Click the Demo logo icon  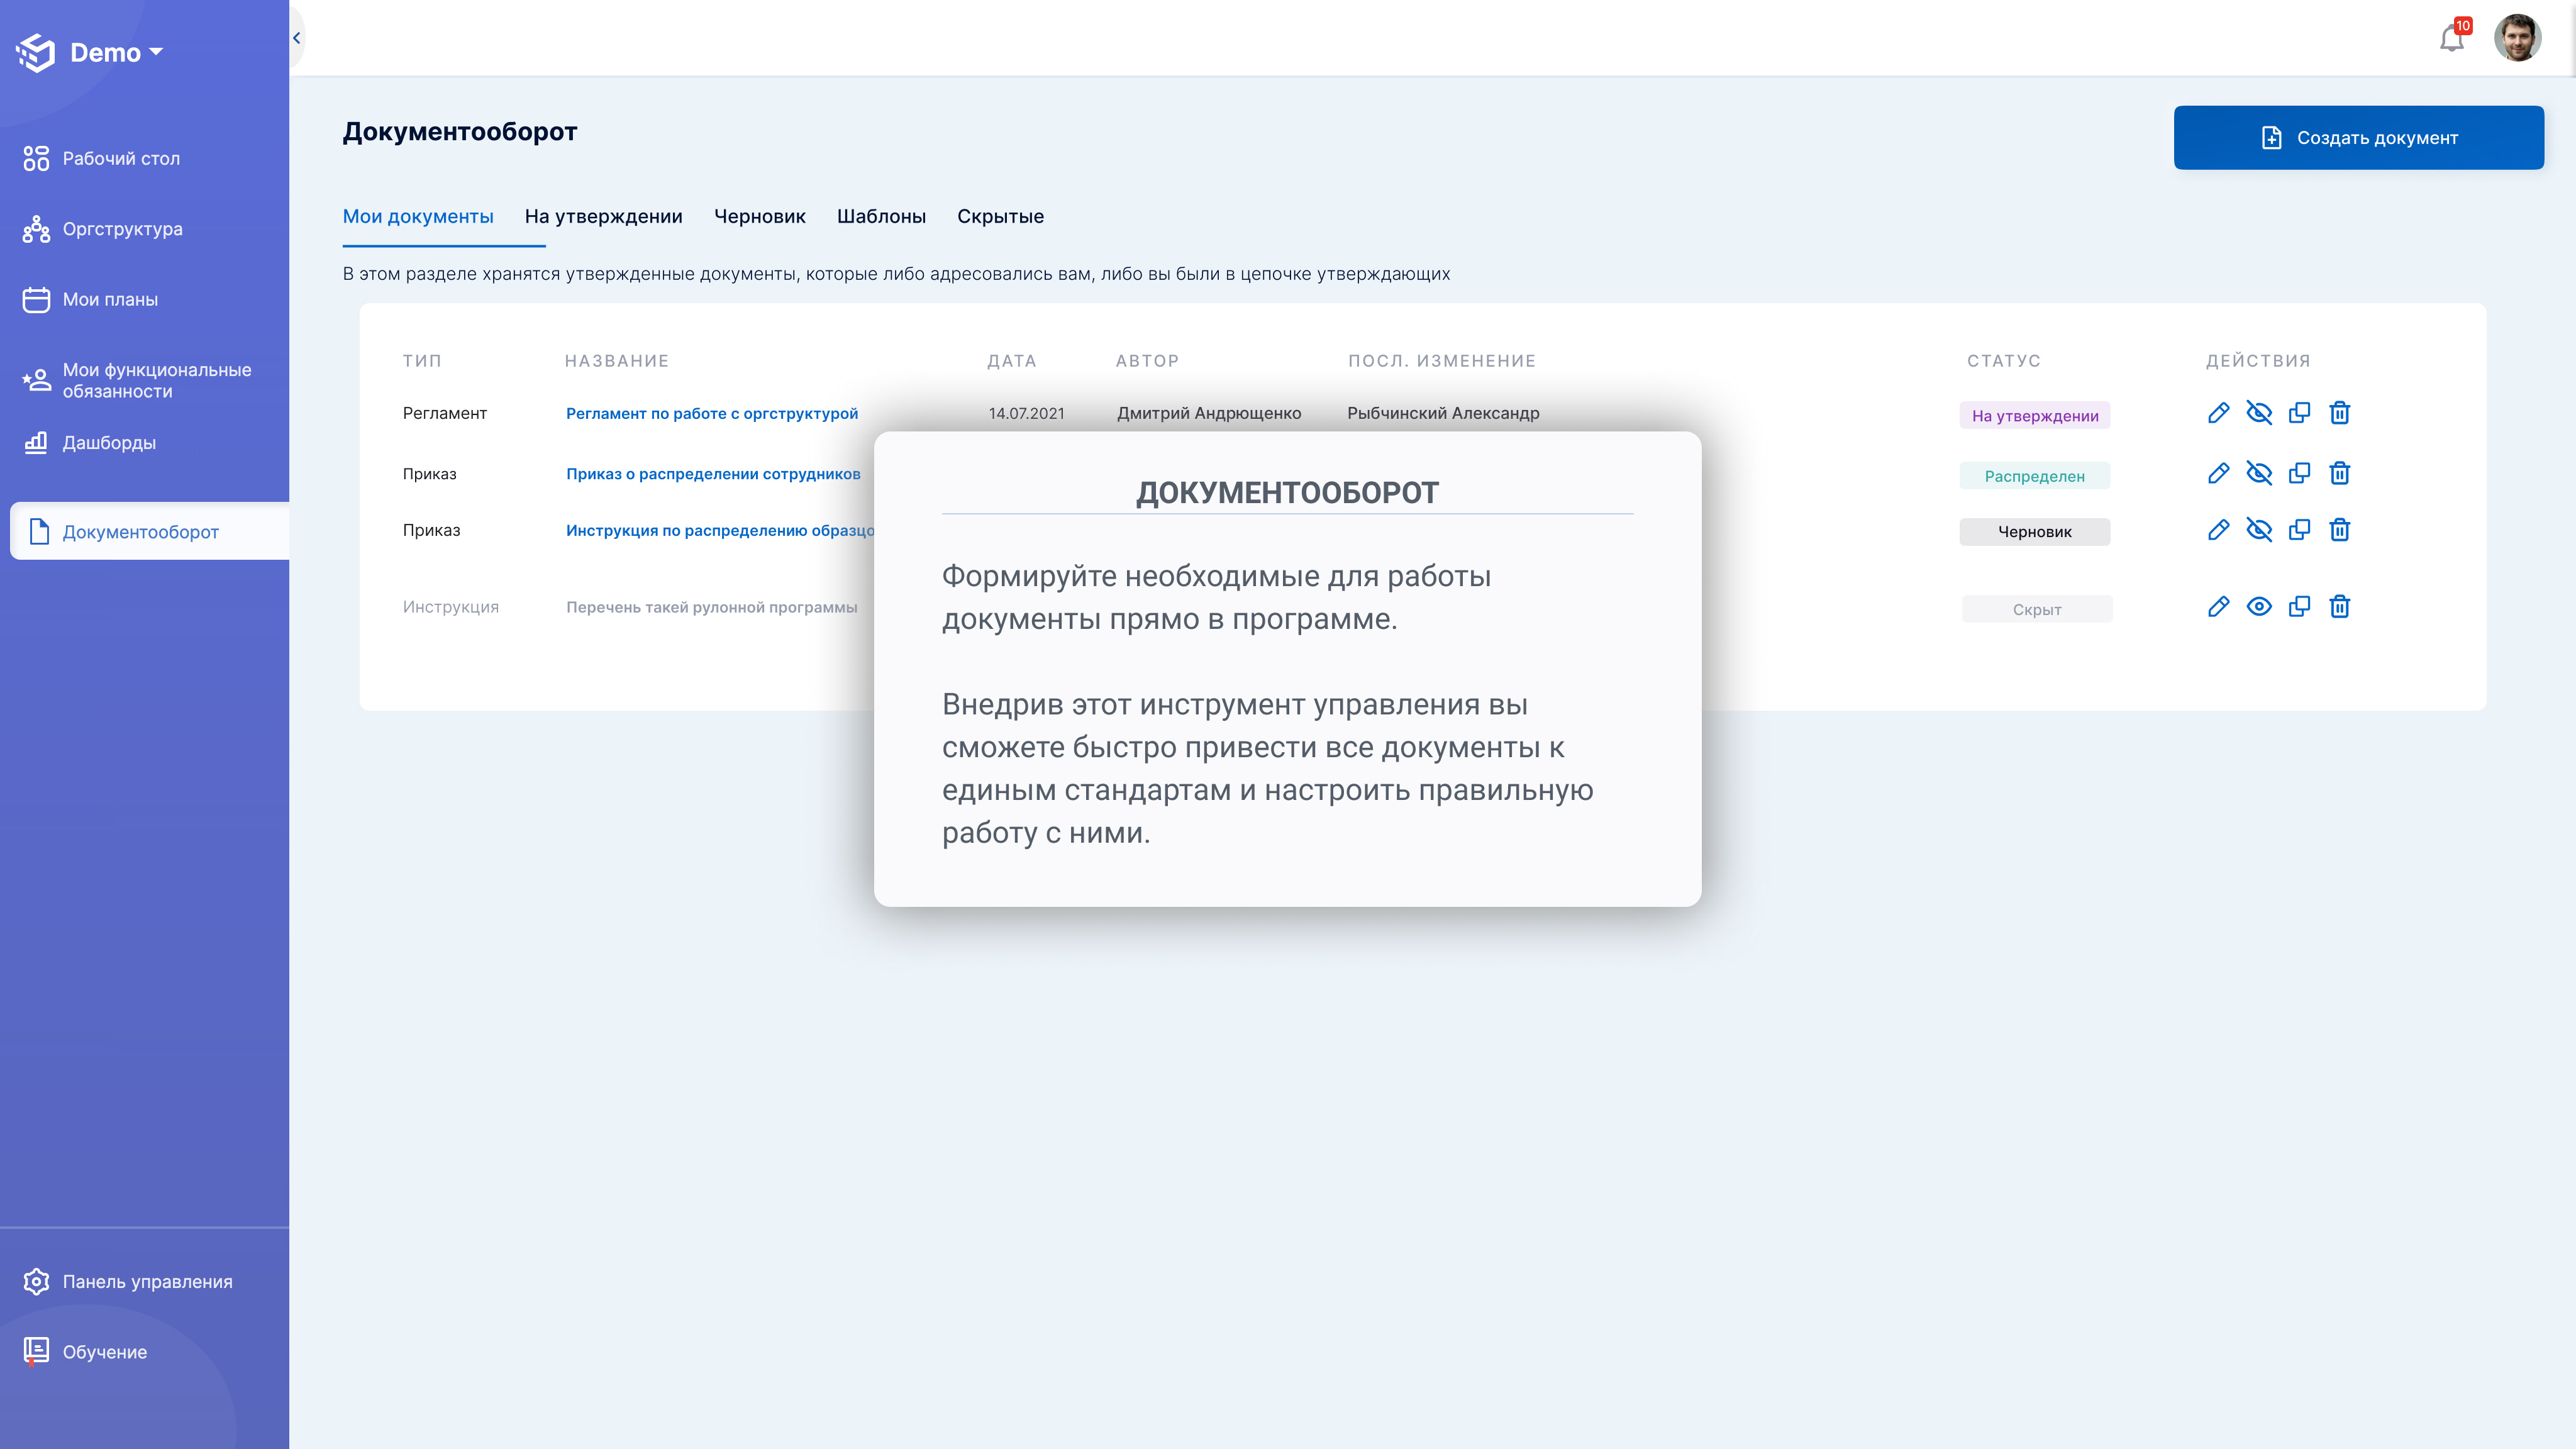click(36, 53)
